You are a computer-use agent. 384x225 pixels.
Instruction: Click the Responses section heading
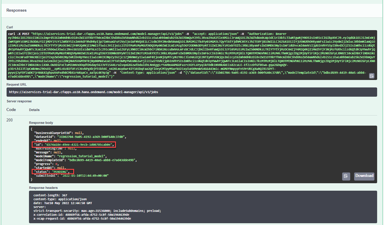[x=16, y=10]
